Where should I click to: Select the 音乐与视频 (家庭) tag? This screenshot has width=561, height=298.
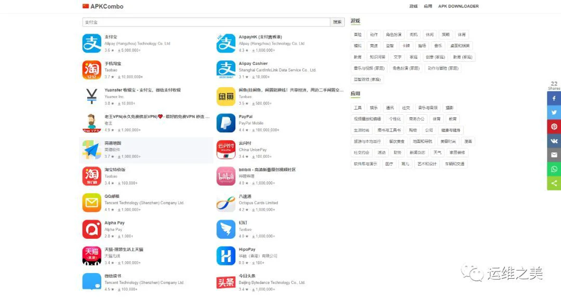click(x=369, y=68)
